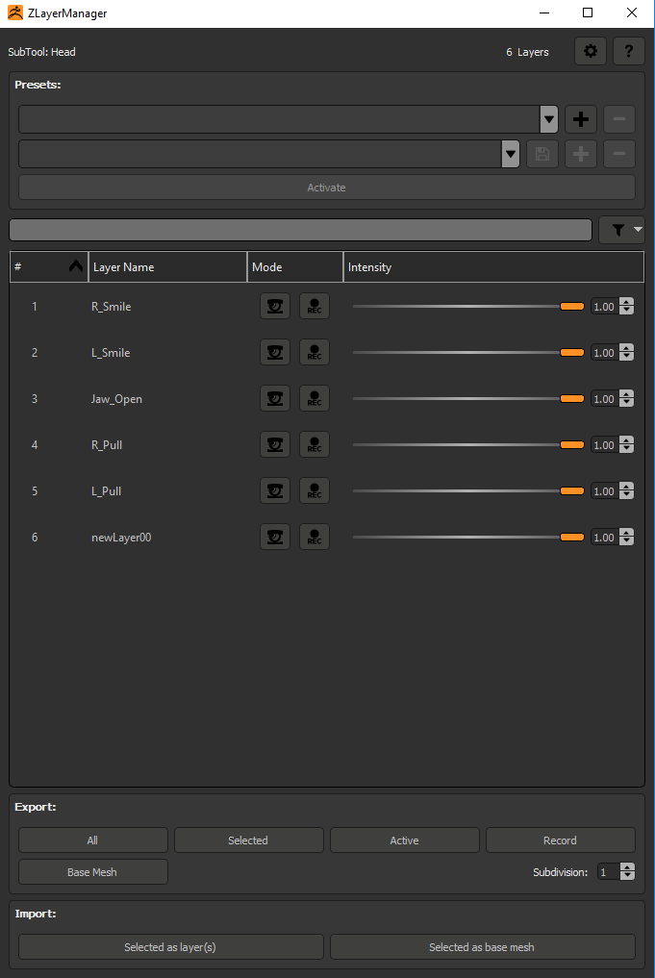Click the Record export button

[x=561, y=840]
